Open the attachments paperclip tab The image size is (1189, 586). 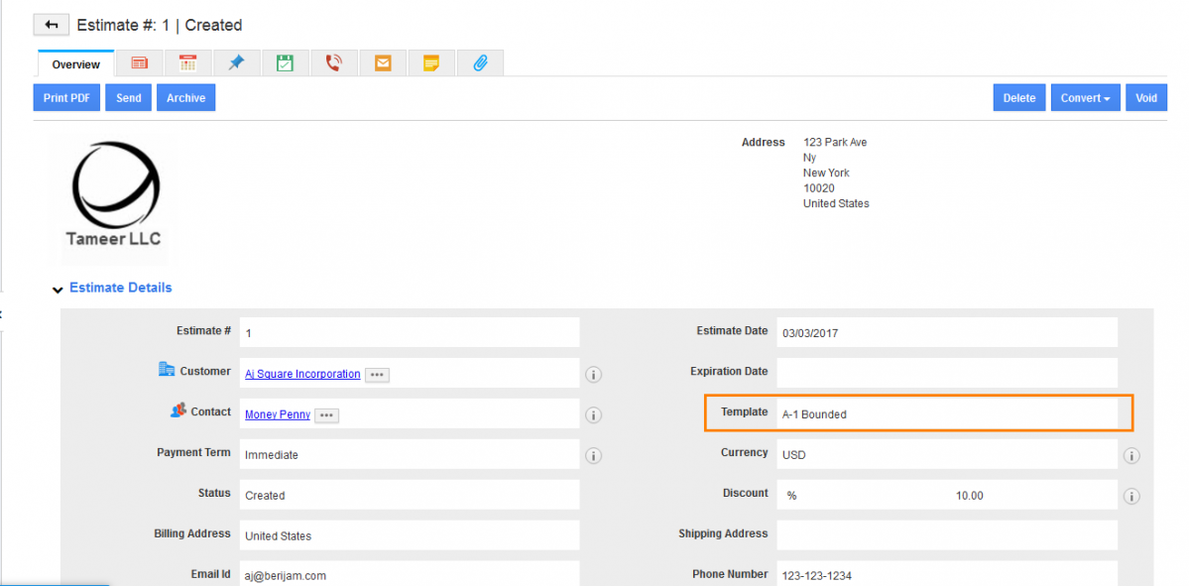(480, 63)
